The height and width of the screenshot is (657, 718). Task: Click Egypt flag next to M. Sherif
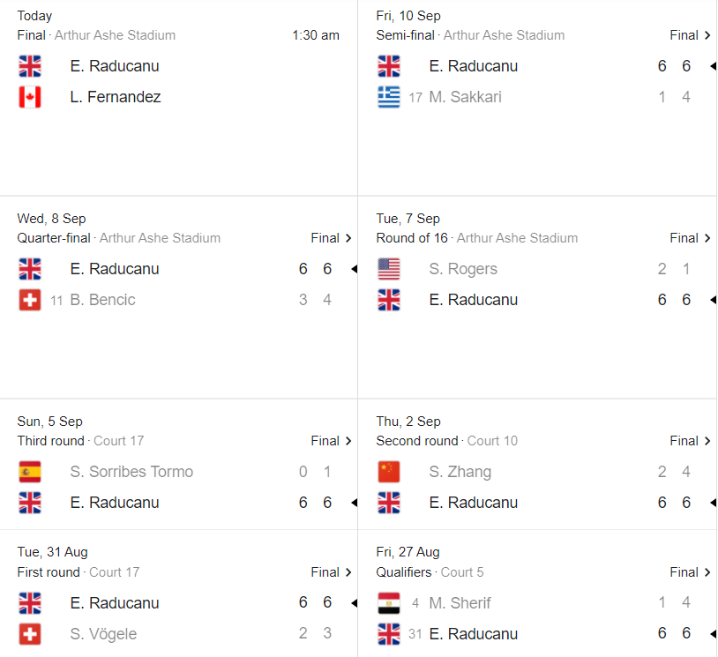(x=389, y=603)
